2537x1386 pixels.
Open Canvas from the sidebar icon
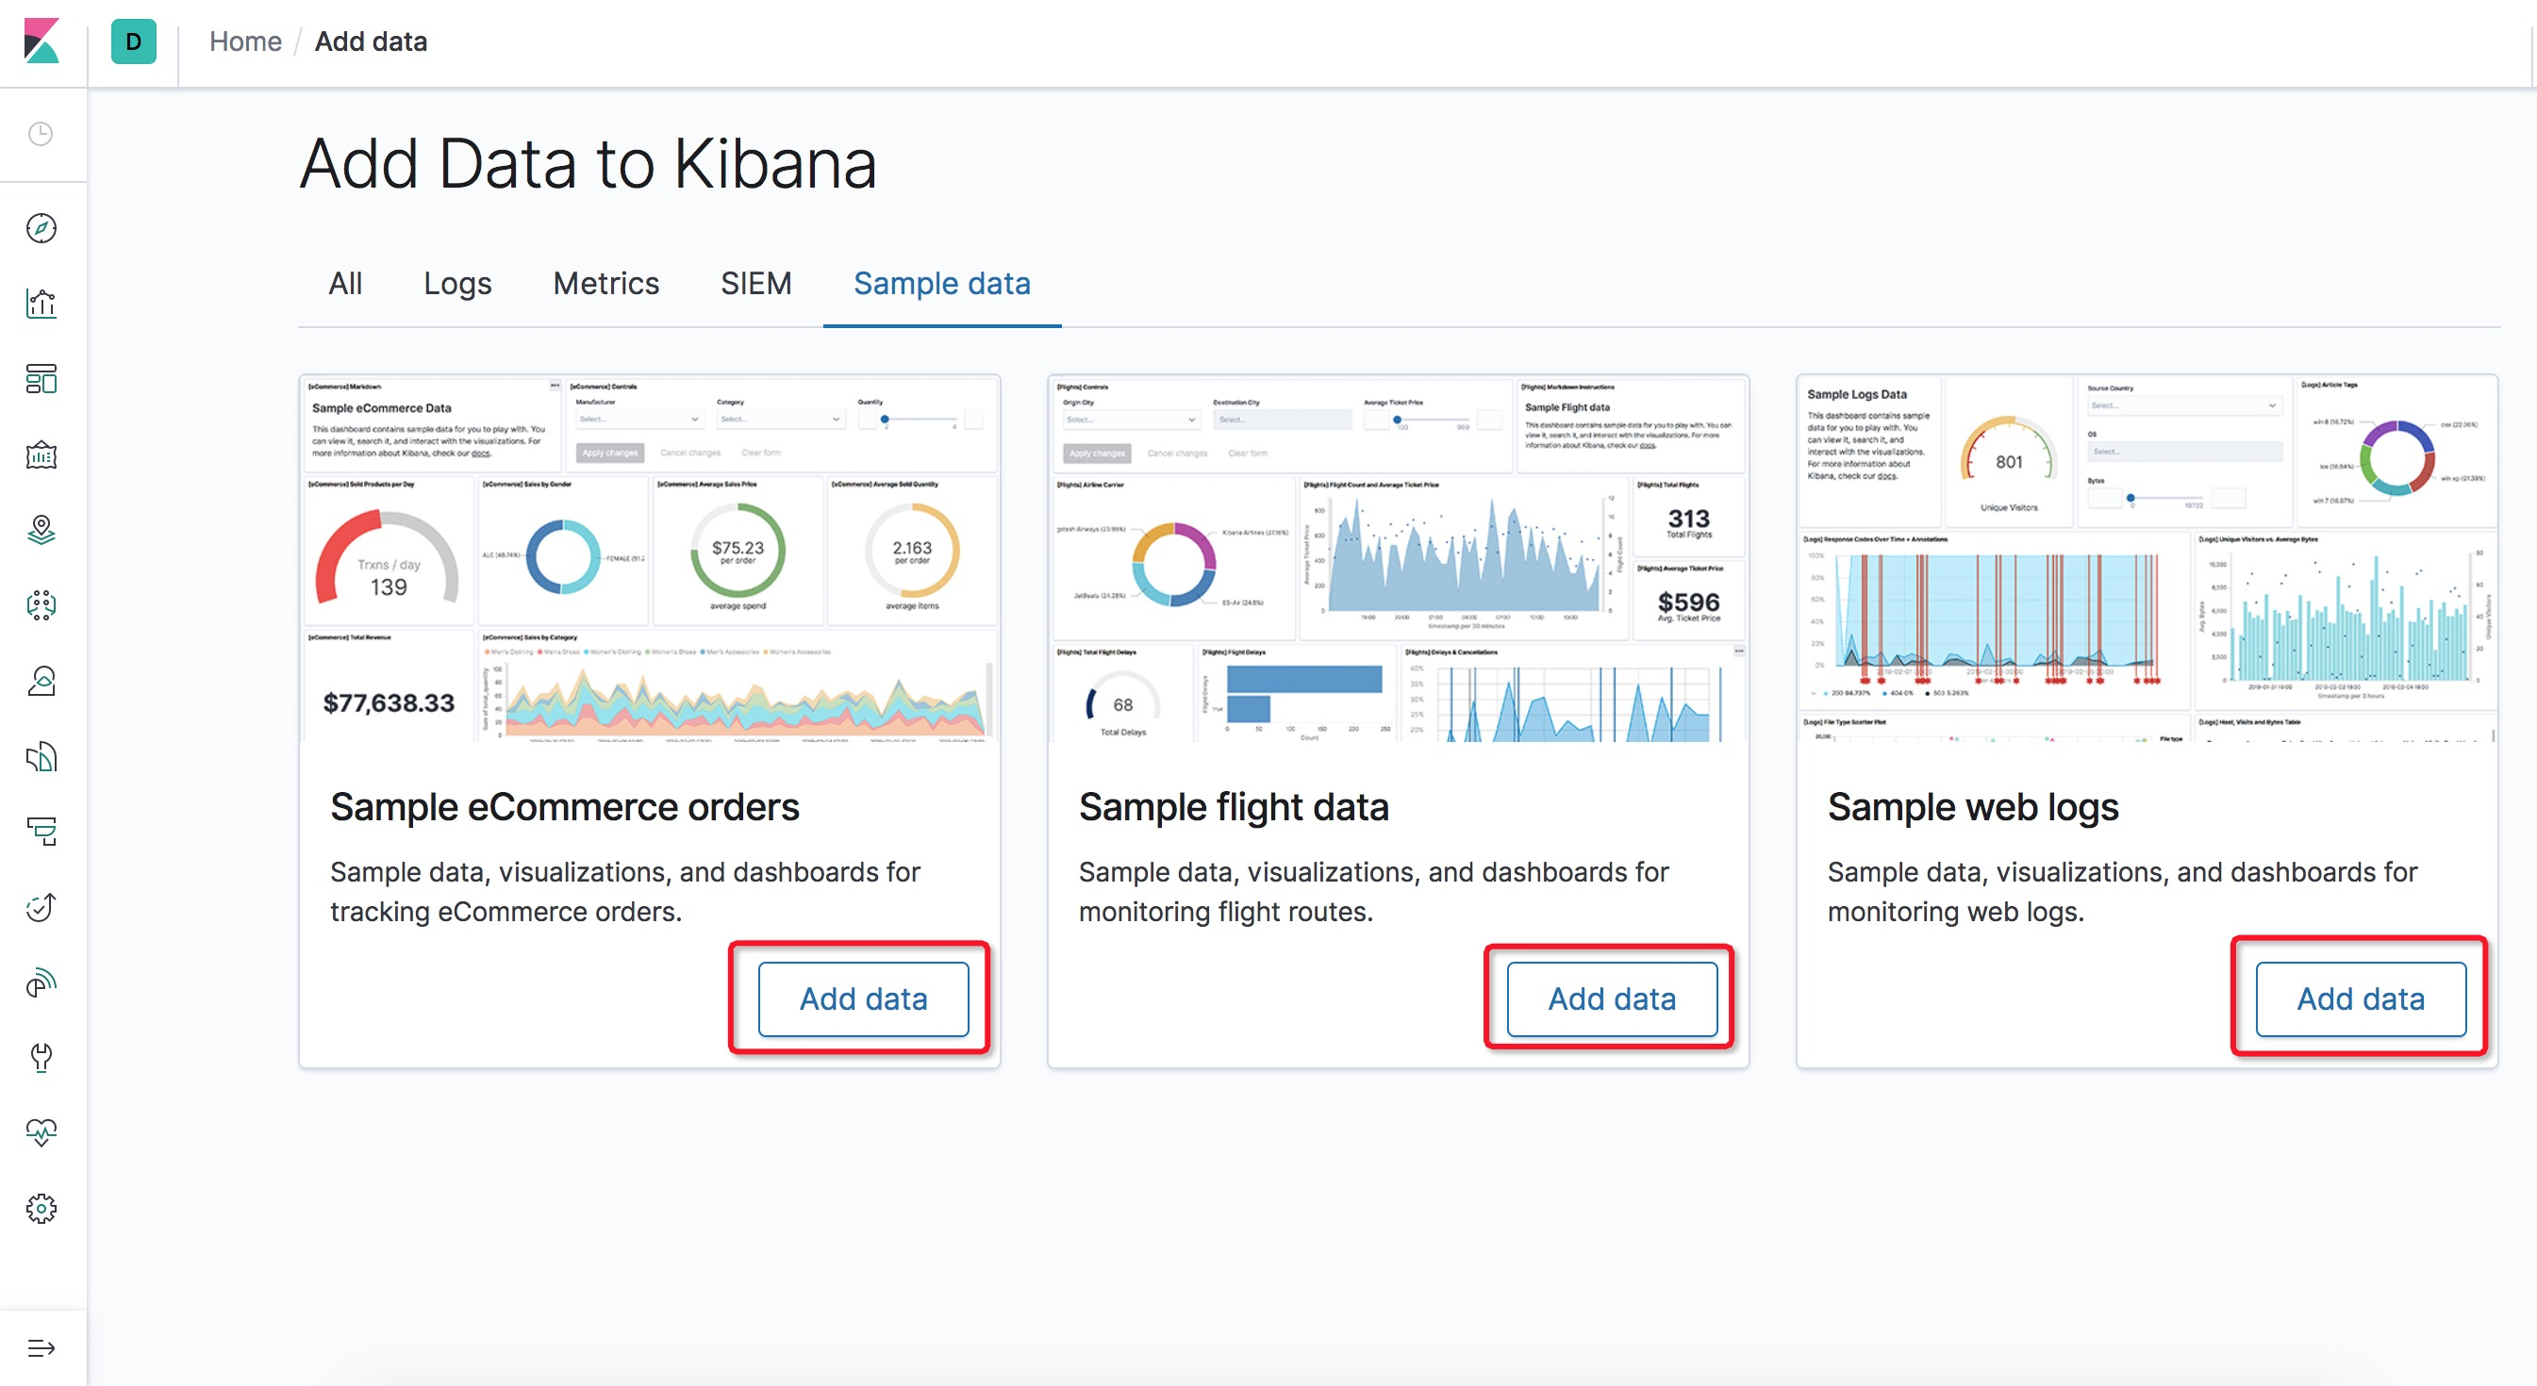(x=41, y=454)
